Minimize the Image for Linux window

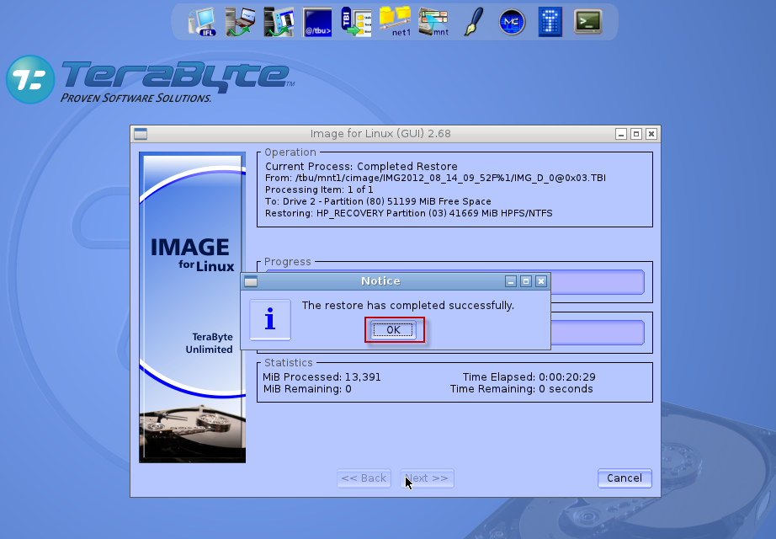621,134
